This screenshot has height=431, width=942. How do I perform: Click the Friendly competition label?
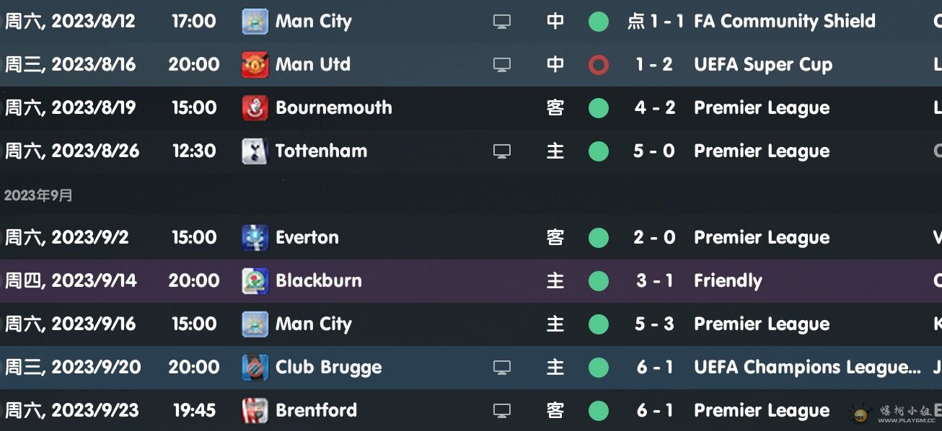pos(727,281)
